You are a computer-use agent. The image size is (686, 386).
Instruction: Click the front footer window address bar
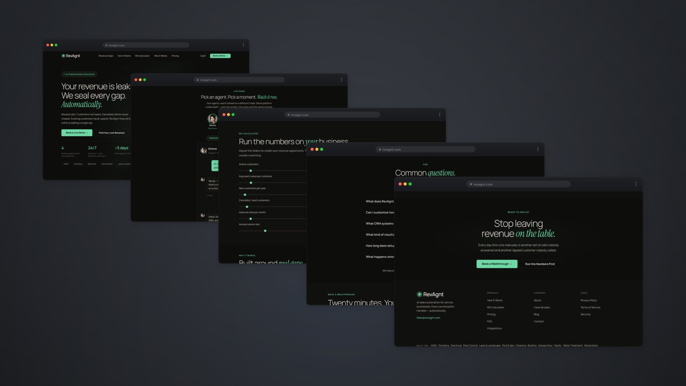[x=518, y=184]
